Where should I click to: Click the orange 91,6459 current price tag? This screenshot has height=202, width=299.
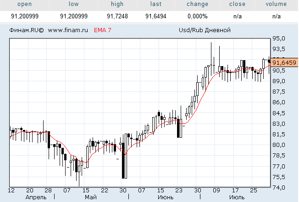click(x=284, y=62)
